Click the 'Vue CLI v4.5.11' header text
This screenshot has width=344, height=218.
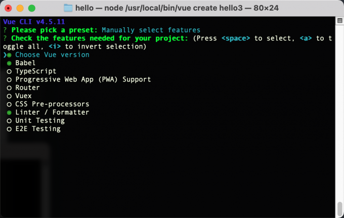(34, 22)
